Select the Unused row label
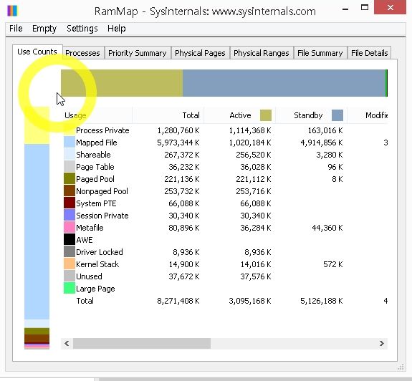This screenshot has width=412, height=381. [x=89, y=276]
